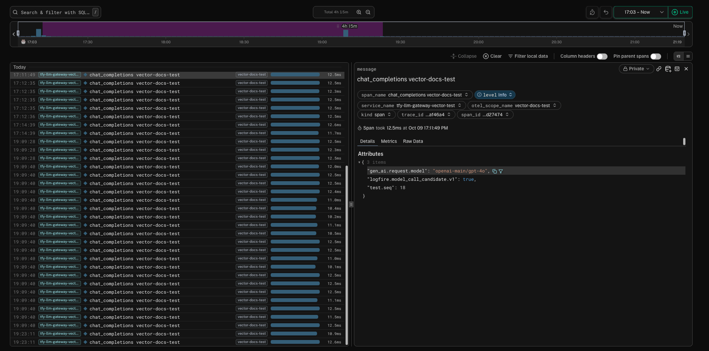Open span_id chip dropdown
709x351 pixels.
click(485, 115)
